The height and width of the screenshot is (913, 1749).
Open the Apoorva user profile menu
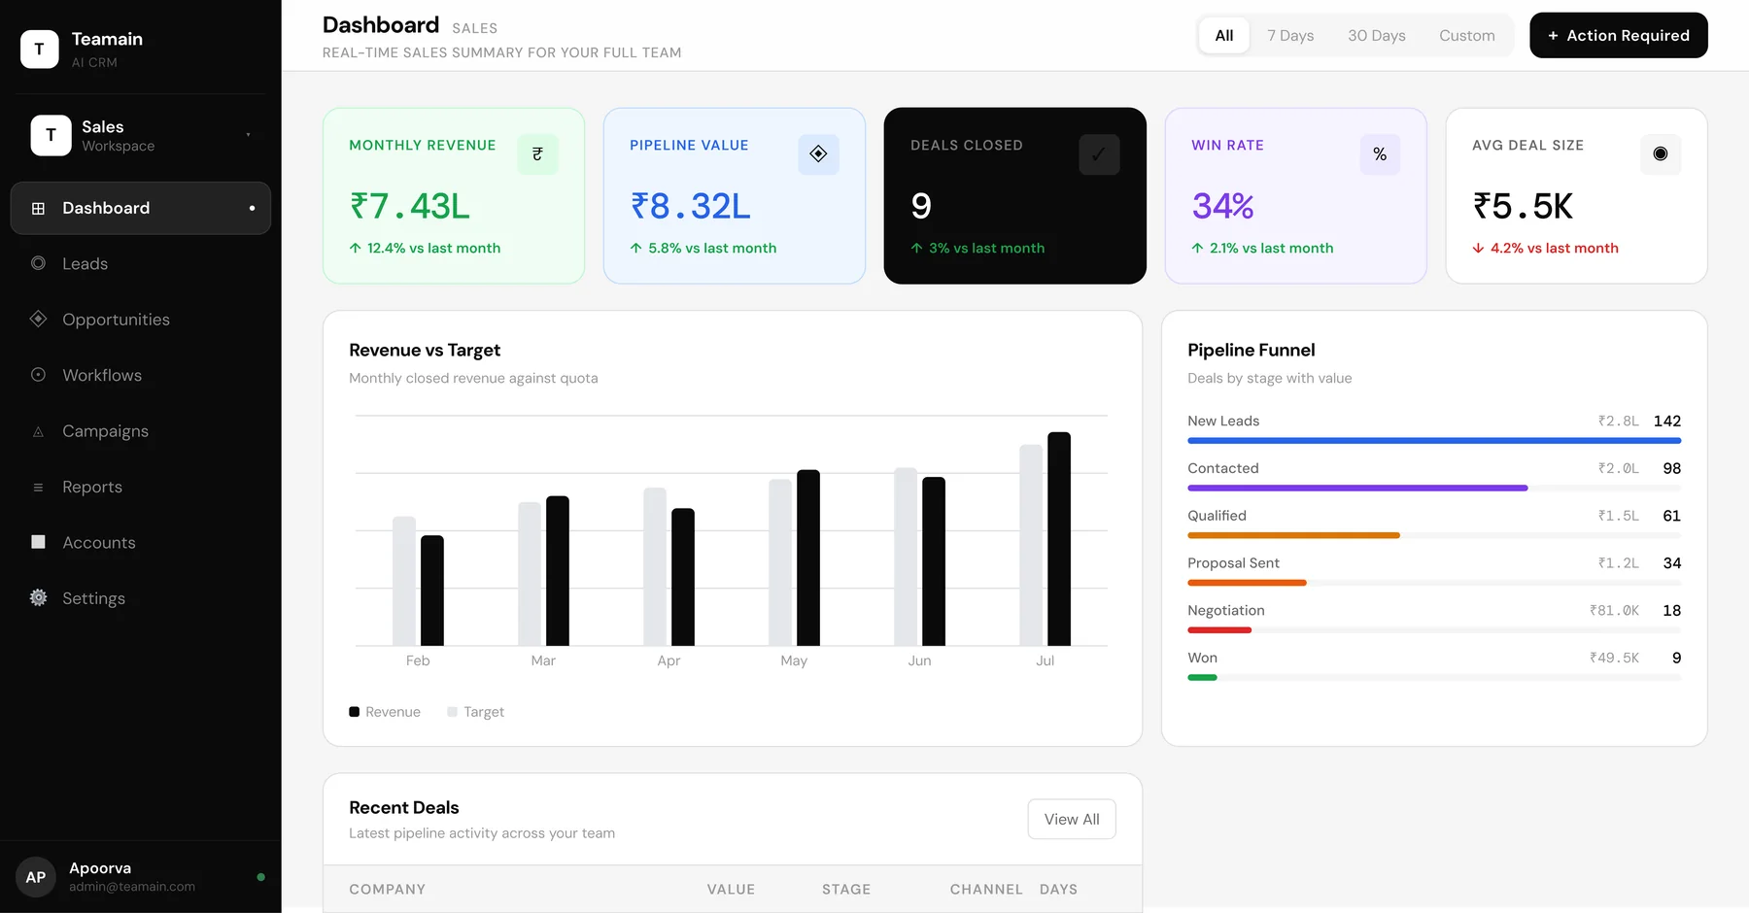141,876
